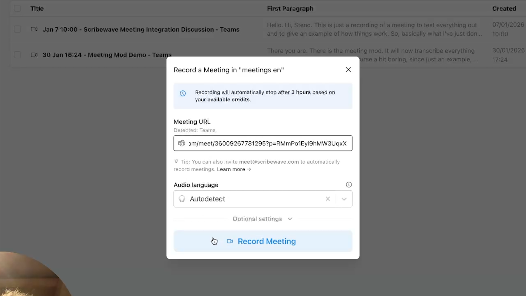The height and width of the screenshot is (296, 526).
Task: Open the Audio language info icon
Action: pyautogui.click(x=349, y=185)
